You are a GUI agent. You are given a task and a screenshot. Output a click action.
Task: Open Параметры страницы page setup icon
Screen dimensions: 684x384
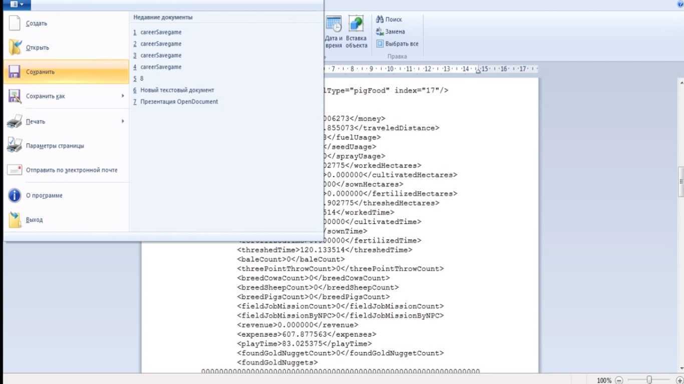click(15, 146)
